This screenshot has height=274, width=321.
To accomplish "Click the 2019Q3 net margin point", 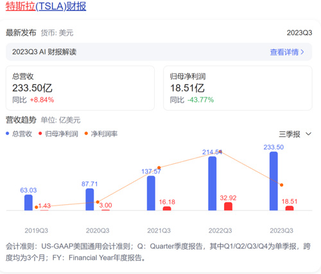I will pyautogui.click(x=37, y=207).
